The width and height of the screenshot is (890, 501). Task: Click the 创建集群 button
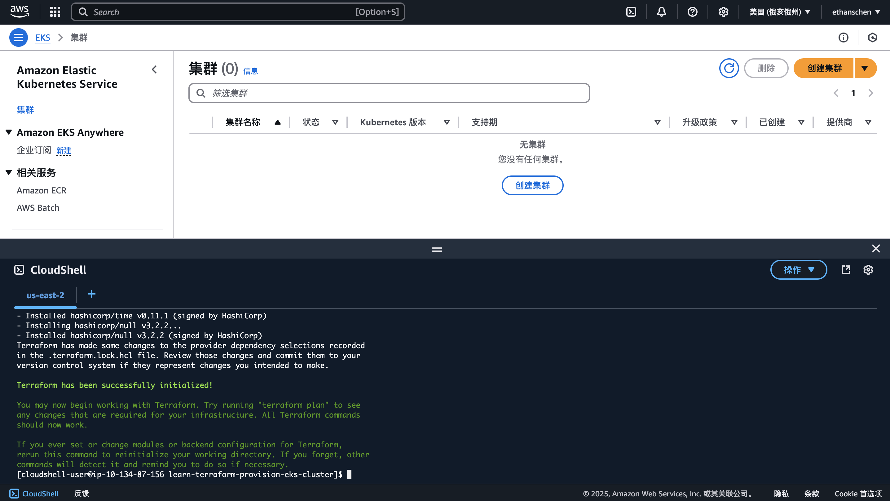(823, 68)
